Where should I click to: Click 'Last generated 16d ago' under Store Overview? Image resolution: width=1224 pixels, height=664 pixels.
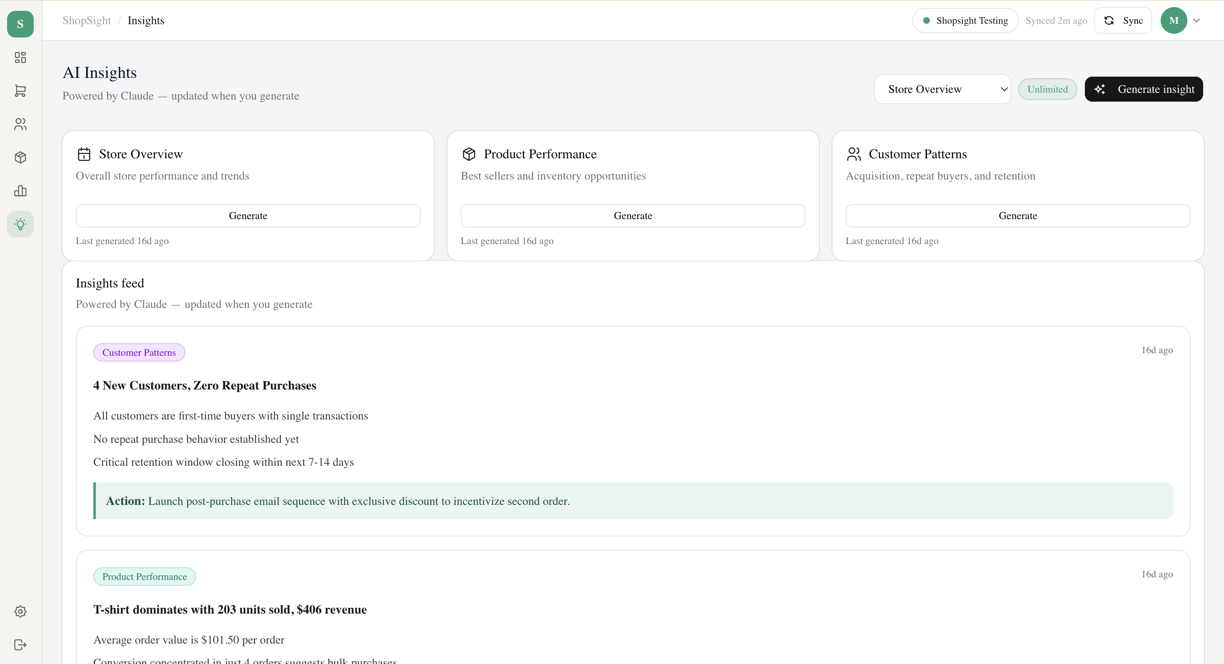[x=122, y=241]
